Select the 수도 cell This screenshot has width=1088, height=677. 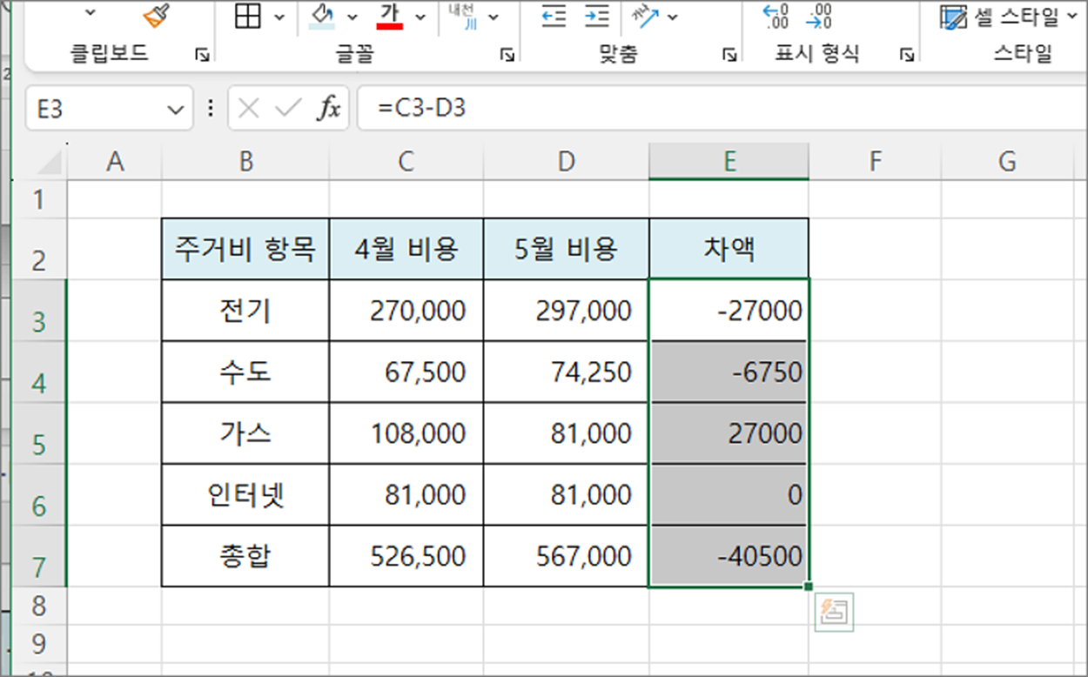(x=245, y=372)
